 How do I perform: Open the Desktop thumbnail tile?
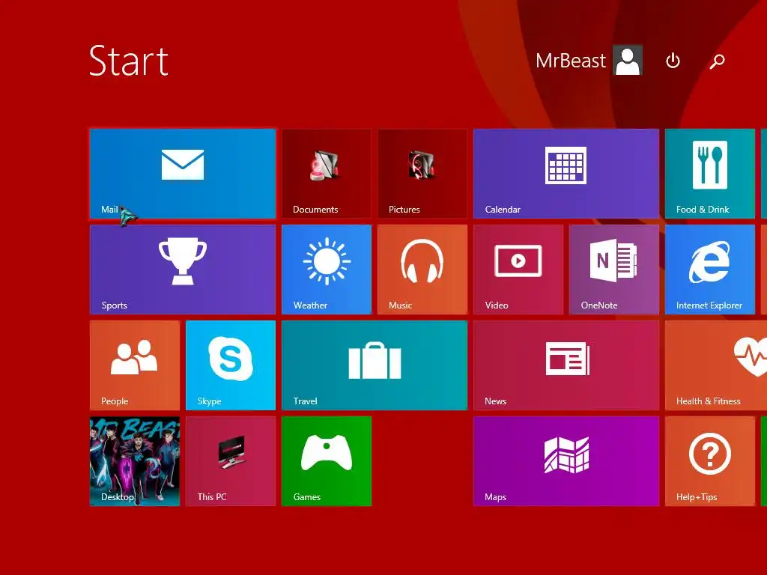coord(135,461)
